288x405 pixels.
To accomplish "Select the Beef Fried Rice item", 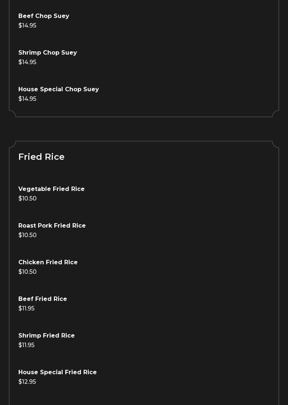I will (x=43, y=299).
